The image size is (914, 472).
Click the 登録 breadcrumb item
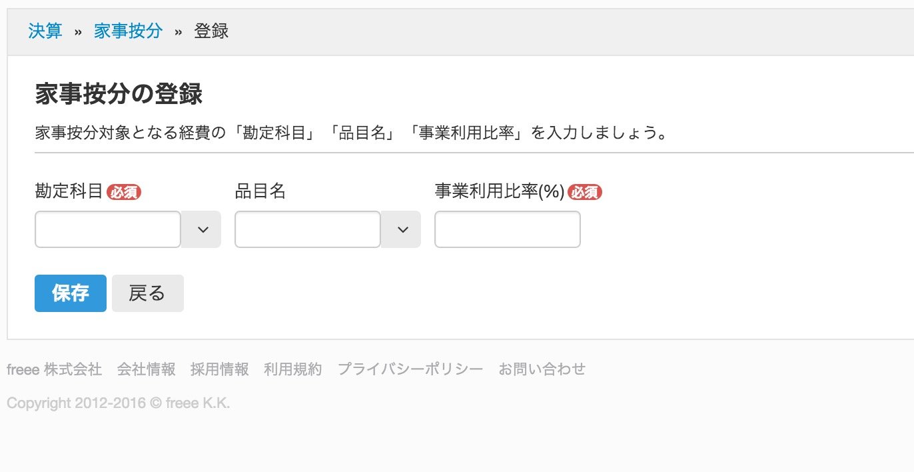tap(211, 31)
